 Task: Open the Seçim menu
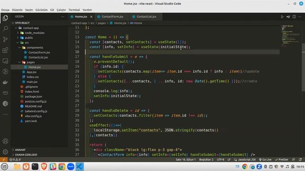pos(29,10)
